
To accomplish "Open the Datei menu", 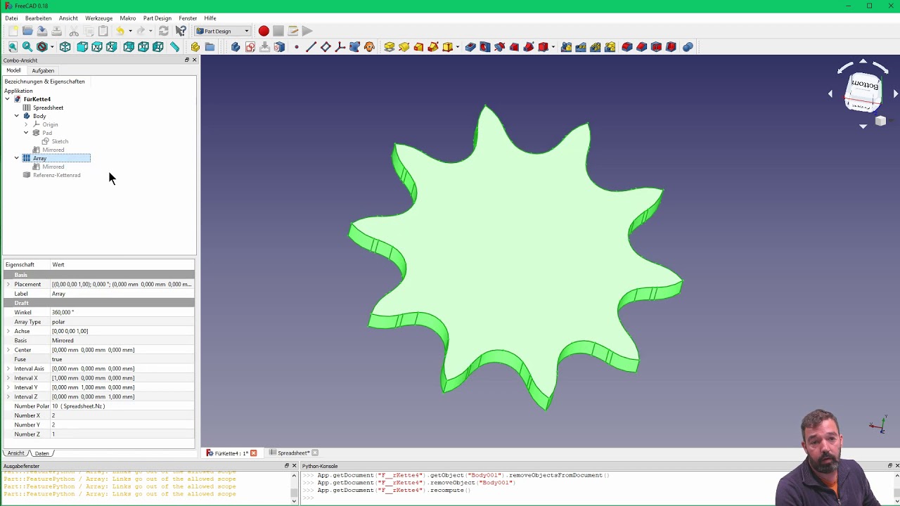I will (x=11, y=18).
